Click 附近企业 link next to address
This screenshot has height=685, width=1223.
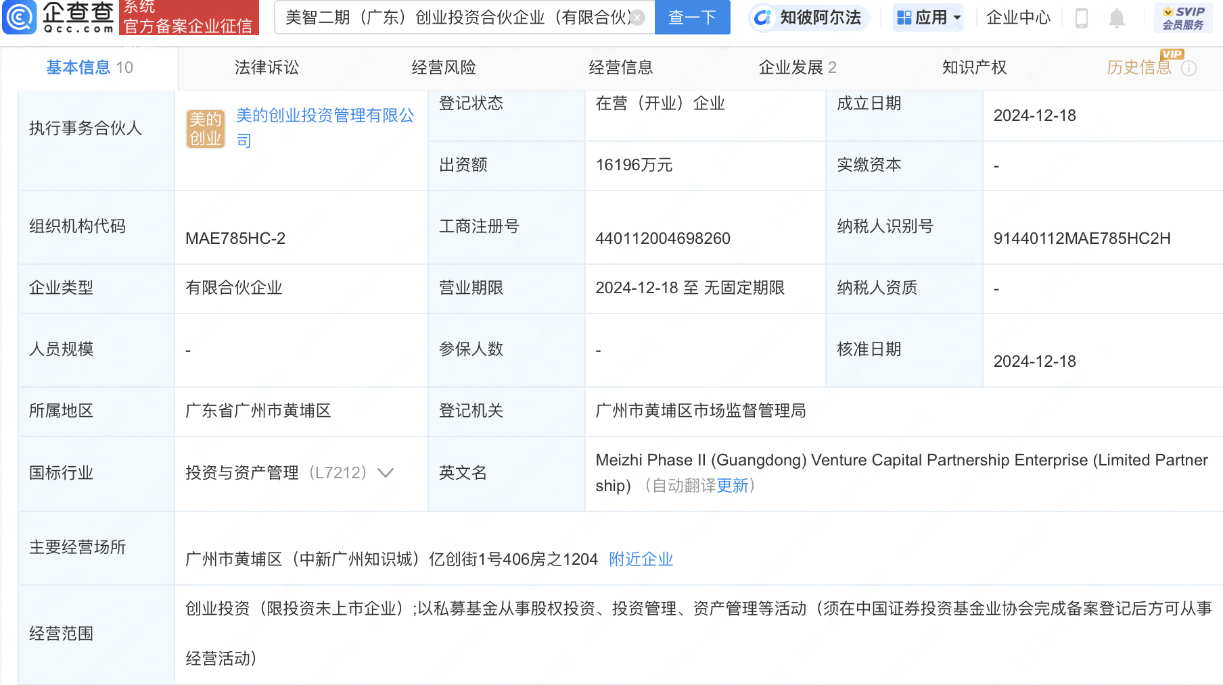pos(641,559)
